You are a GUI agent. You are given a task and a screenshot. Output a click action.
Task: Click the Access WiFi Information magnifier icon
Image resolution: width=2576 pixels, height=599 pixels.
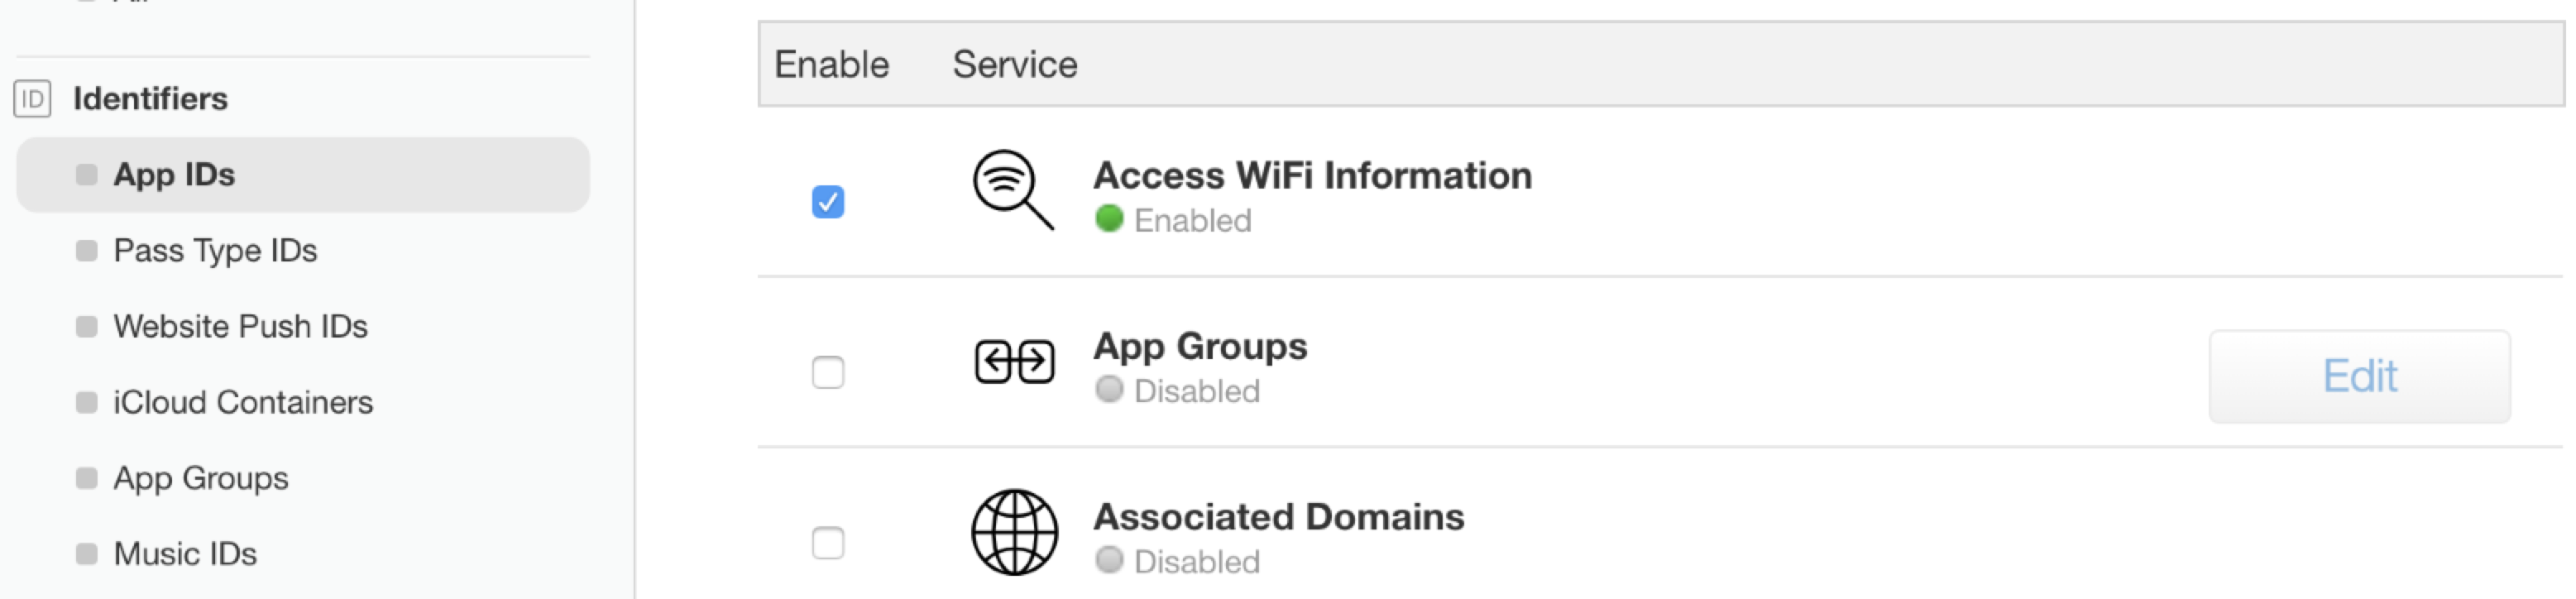(x=1013, y=189)
